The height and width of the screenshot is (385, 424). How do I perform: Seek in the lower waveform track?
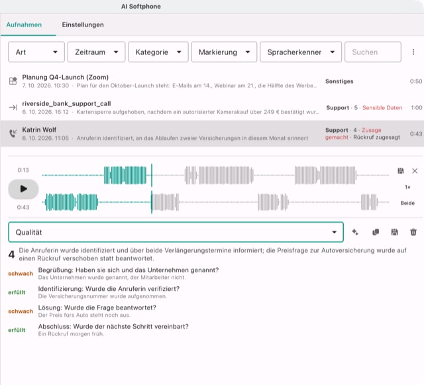(x=215, y=202)
